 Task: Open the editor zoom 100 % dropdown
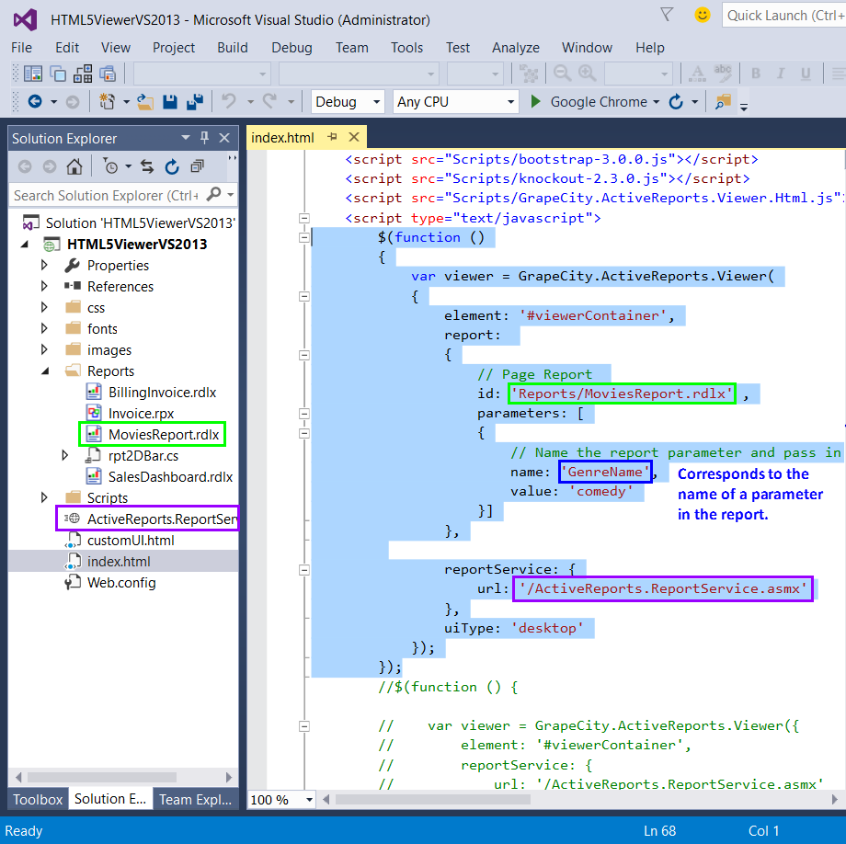click(x=309, y=799)
